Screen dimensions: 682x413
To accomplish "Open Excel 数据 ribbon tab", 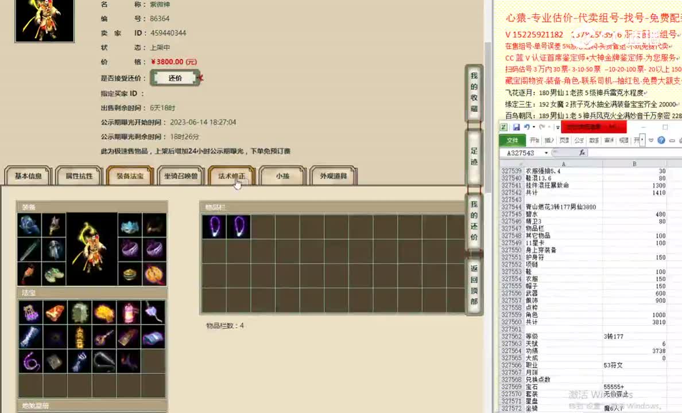I will click(x=594, y=140).
